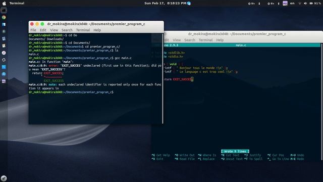Click the nano terminal window title bar
The image size is (323, 182).
point(237,34)
